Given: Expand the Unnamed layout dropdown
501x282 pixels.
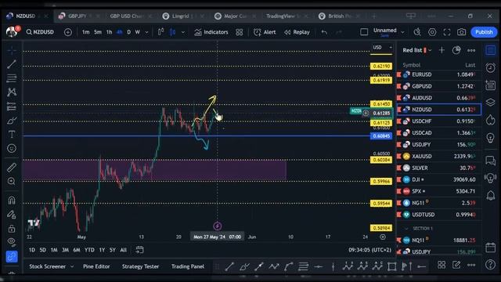Looking at the screenshot, I should point(402,32).
